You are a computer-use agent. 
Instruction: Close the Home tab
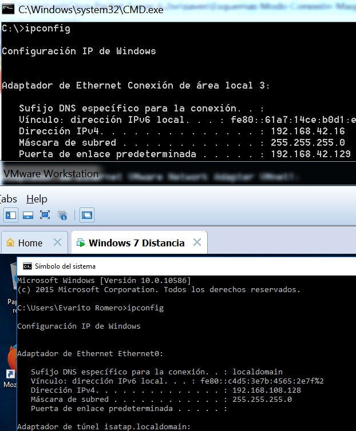click(57, 243)
